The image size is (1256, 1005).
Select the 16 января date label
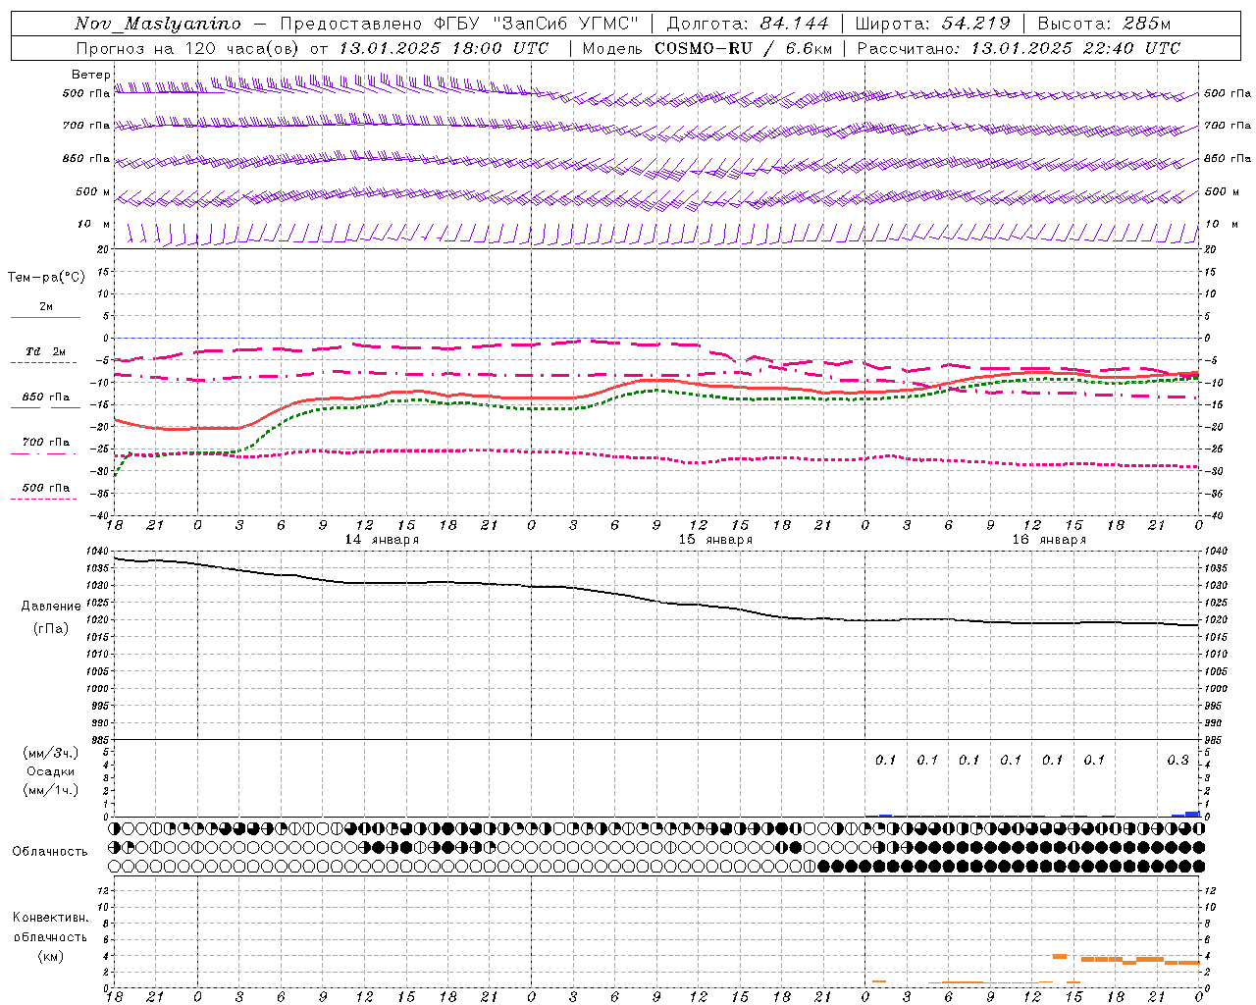coord(1049,540)
